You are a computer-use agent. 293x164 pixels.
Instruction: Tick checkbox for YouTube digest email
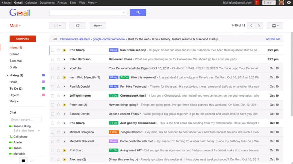pyautogui.click(x=52, y=68)
